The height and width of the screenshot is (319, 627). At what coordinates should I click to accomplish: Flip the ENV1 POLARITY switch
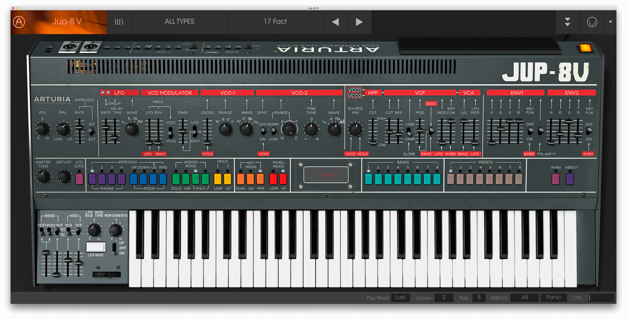tap(540, 131)
